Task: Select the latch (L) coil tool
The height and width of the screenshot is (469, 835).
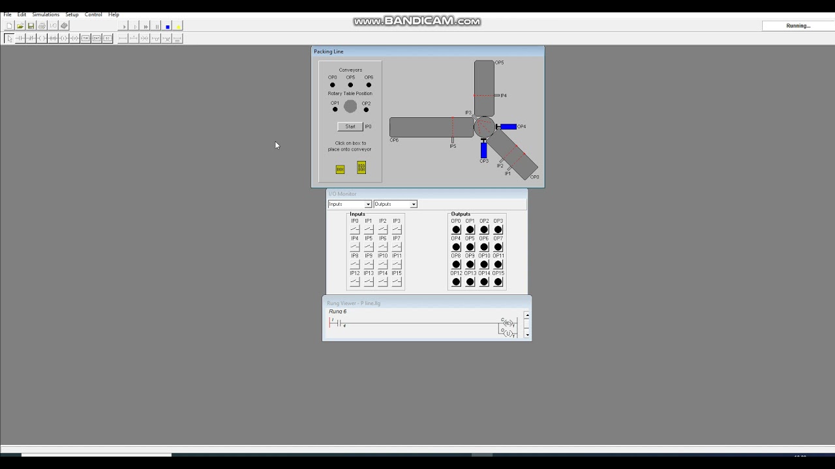Action: (x=64, y=38)
